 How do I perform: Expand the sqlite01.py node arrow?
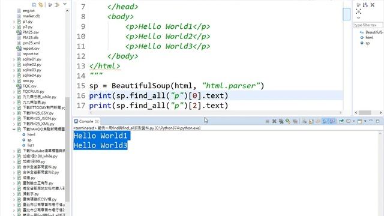click(x=14, y=59)
